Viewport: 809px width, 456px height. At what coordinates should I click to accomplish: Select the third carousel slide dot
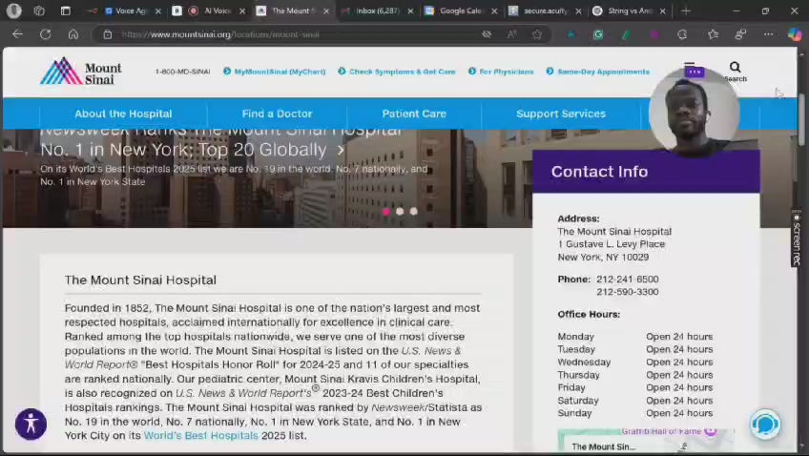point(413,211)
